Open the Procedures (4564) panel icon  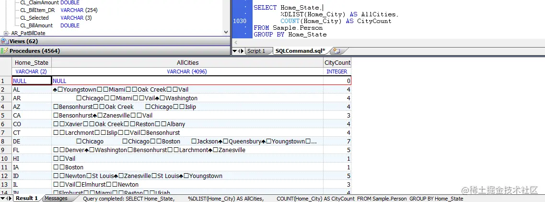click(x=4, y=51)
